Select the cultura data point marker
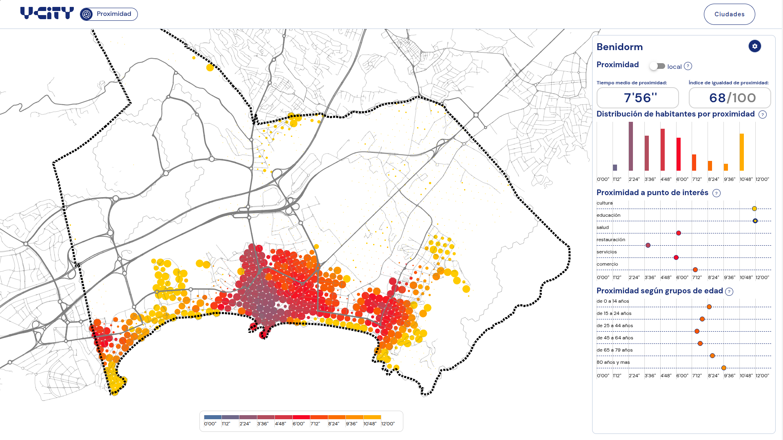The width and height of the screenshot is (783, 440). [x=754, y=209]
